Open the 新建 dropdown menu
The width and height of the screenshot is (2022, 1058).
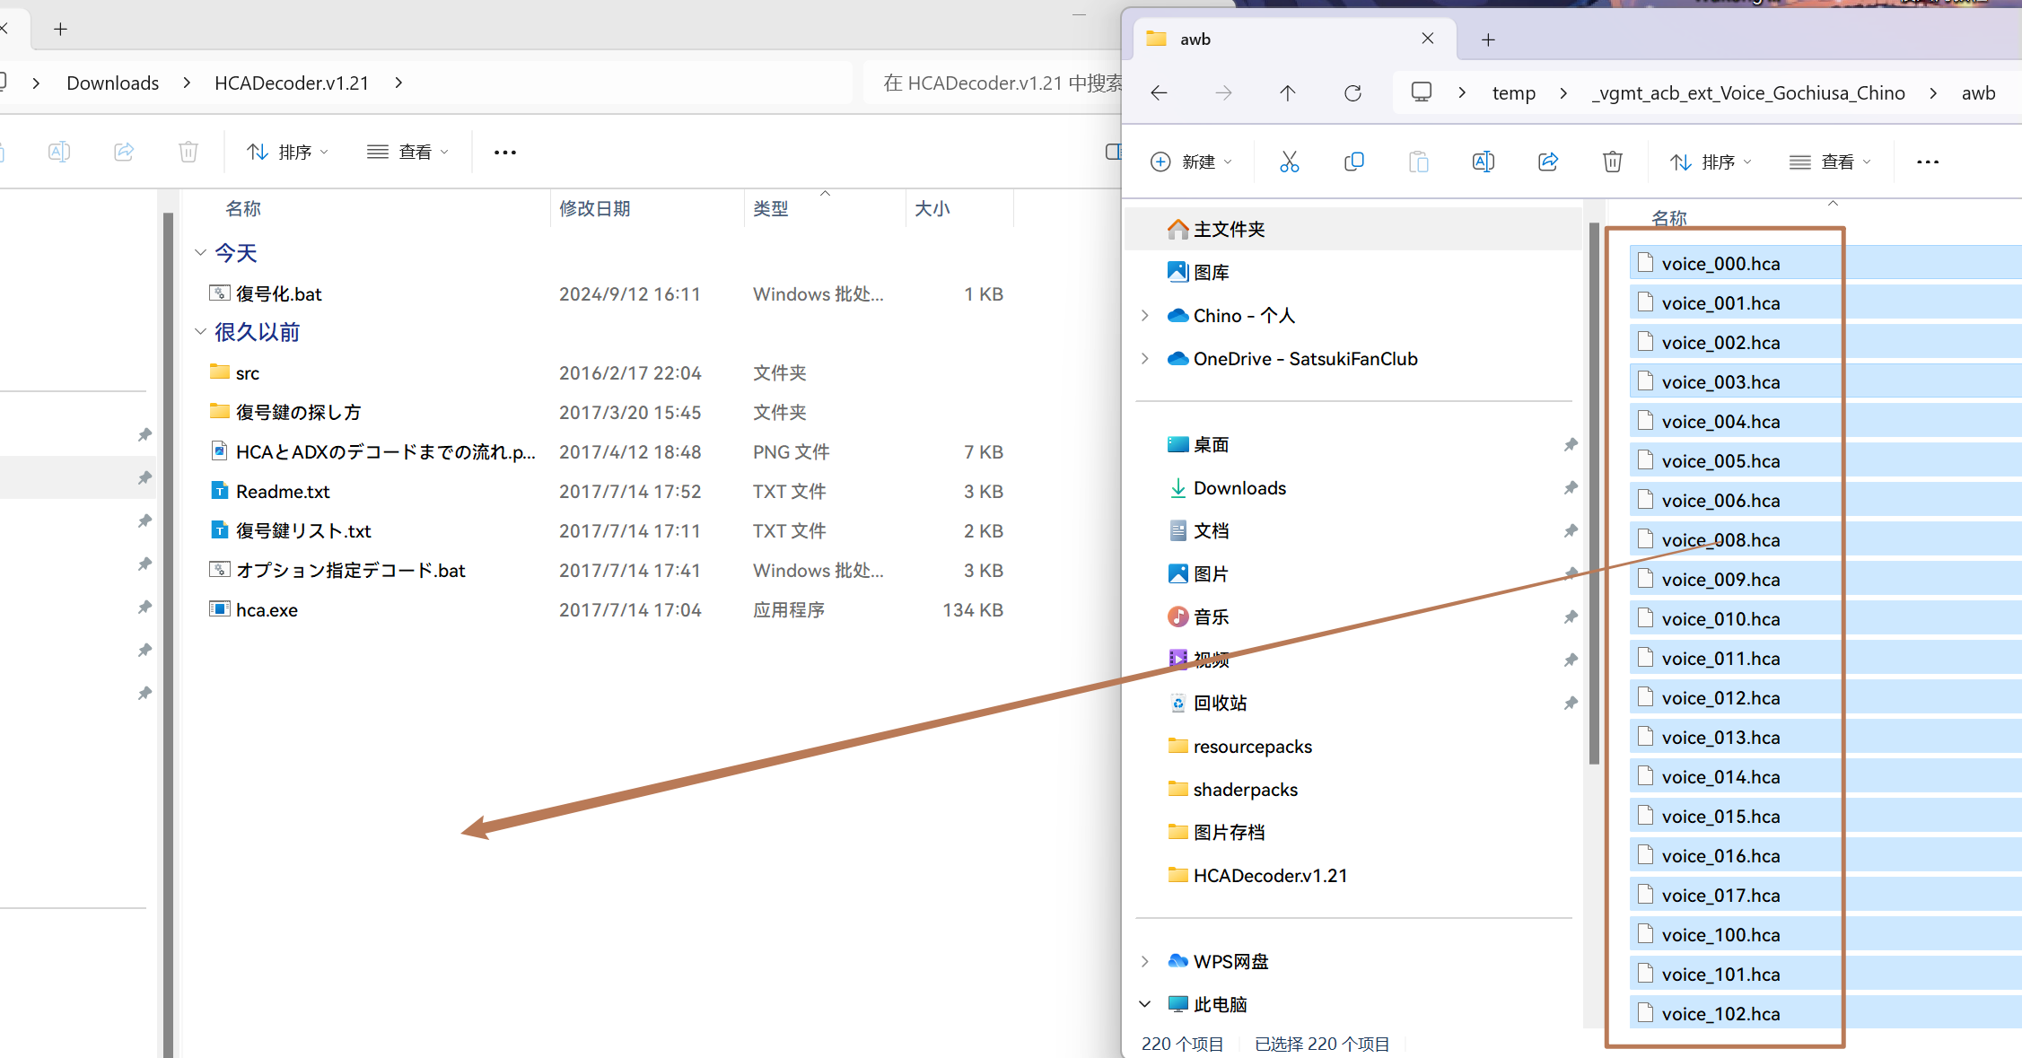[1191, 162]
